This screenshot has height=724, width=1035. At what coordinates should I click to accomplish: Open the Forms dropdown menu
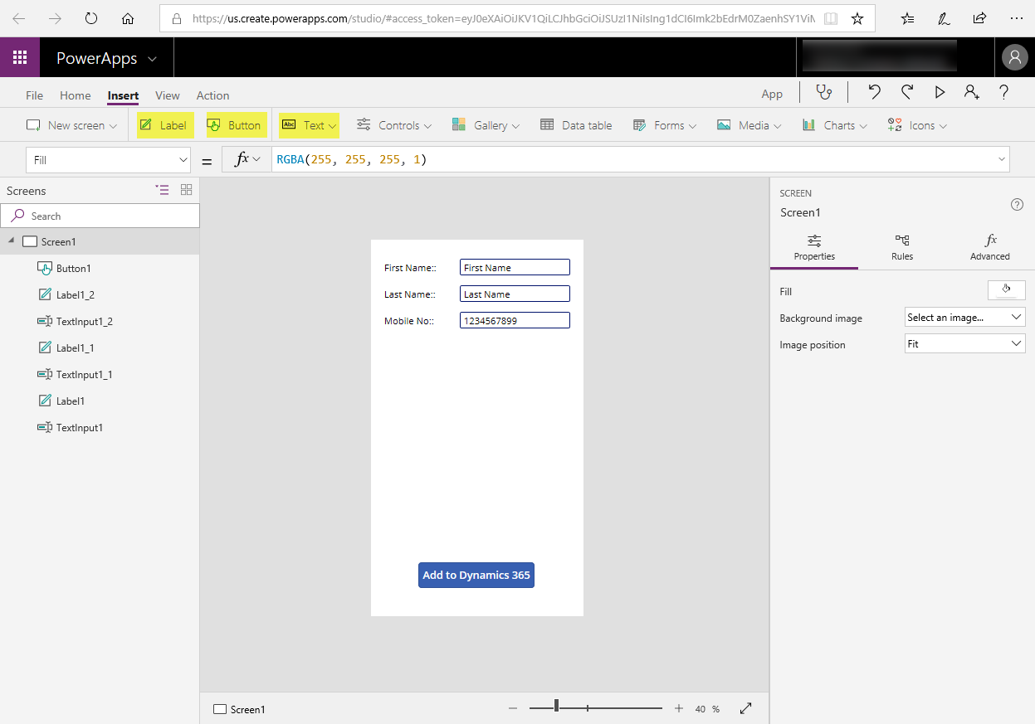(x=664, y=125)
